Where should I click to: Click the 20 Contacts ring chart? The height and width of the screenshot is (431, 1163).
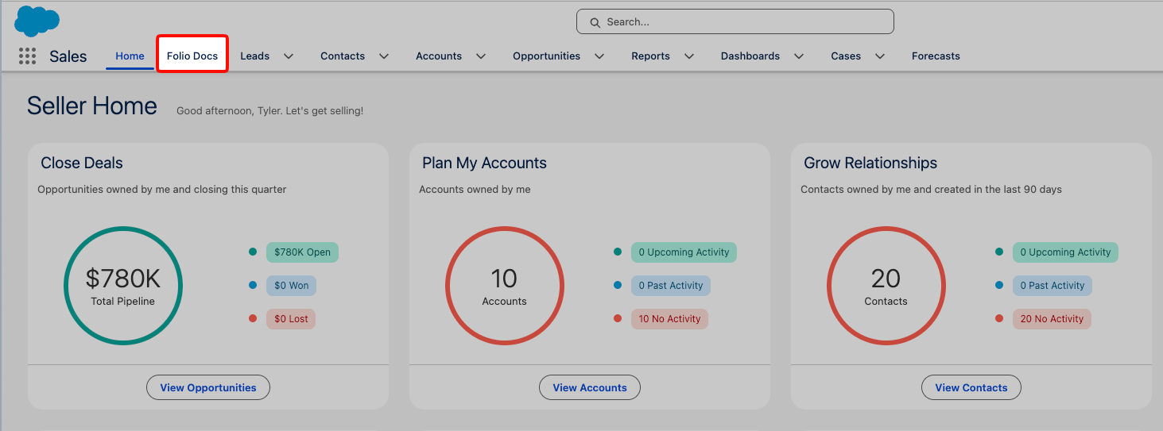click(886, 286)
